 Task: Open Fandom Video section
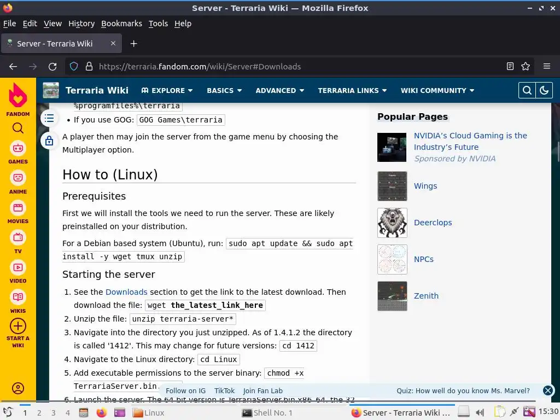(x=18, y=272)
